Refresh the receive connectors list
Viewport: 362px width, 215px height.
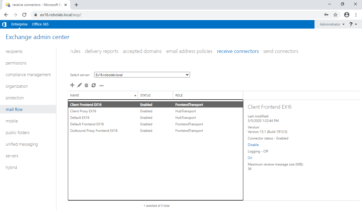point(93,85)
